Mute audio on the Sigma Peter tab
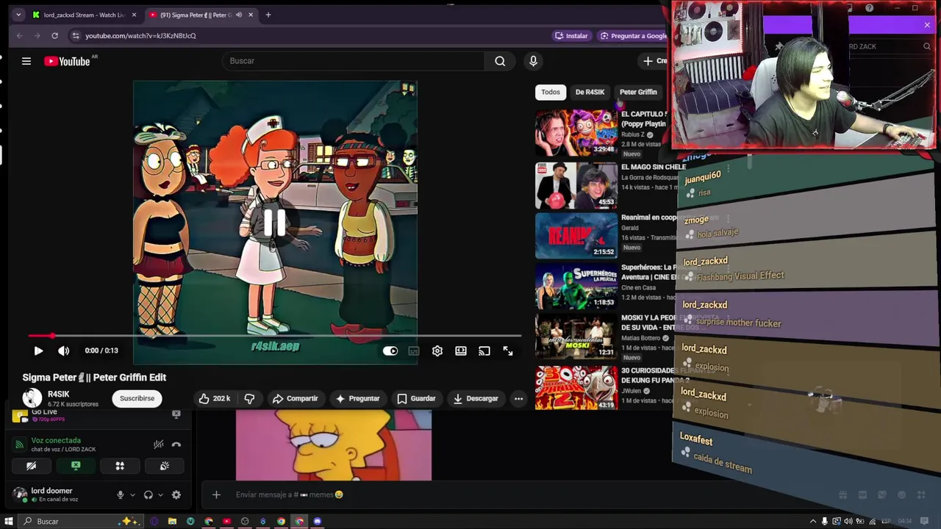 point(238,15)
